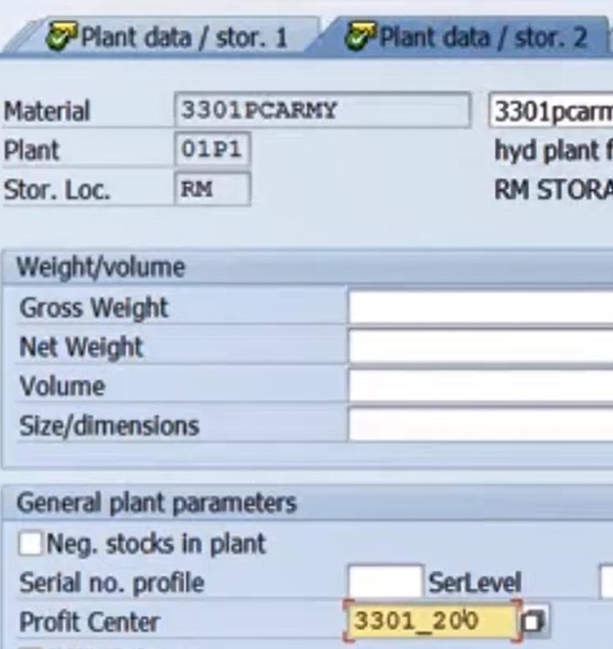The width and height of the screenshot is (613, 649).
Task: Click the Stor. Loc. field showing RM
Action: pos(212,189)
